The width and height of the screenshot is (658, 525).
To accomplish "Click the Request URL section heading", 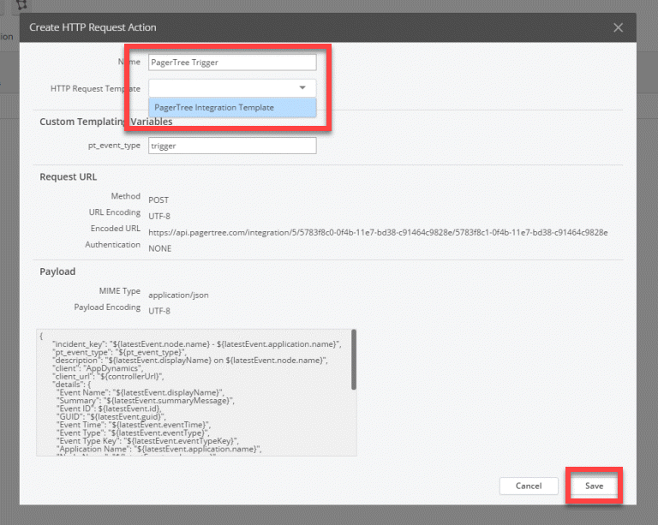I will pyautogui.click(x=69, y=177).
